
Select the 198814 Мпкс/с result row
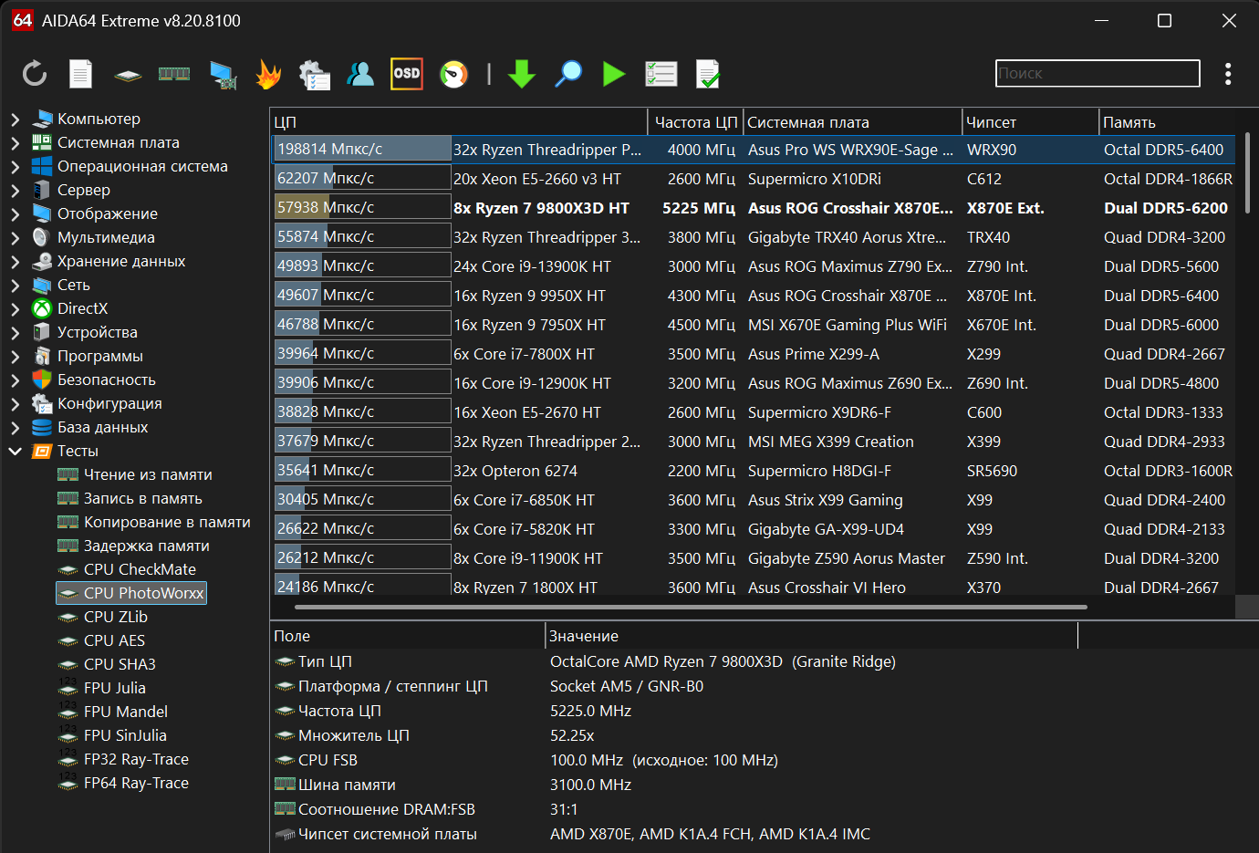pos(754,150)
